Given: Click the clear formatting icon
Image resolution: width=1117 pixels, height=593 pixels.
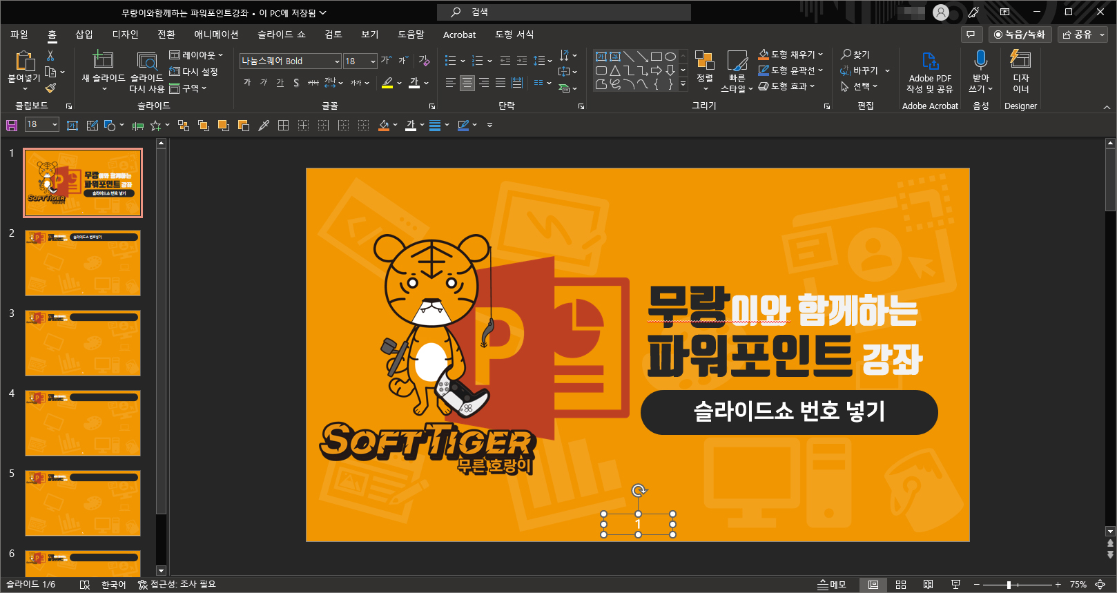Looking at the screenshot, I should click(x=424, y=61).
